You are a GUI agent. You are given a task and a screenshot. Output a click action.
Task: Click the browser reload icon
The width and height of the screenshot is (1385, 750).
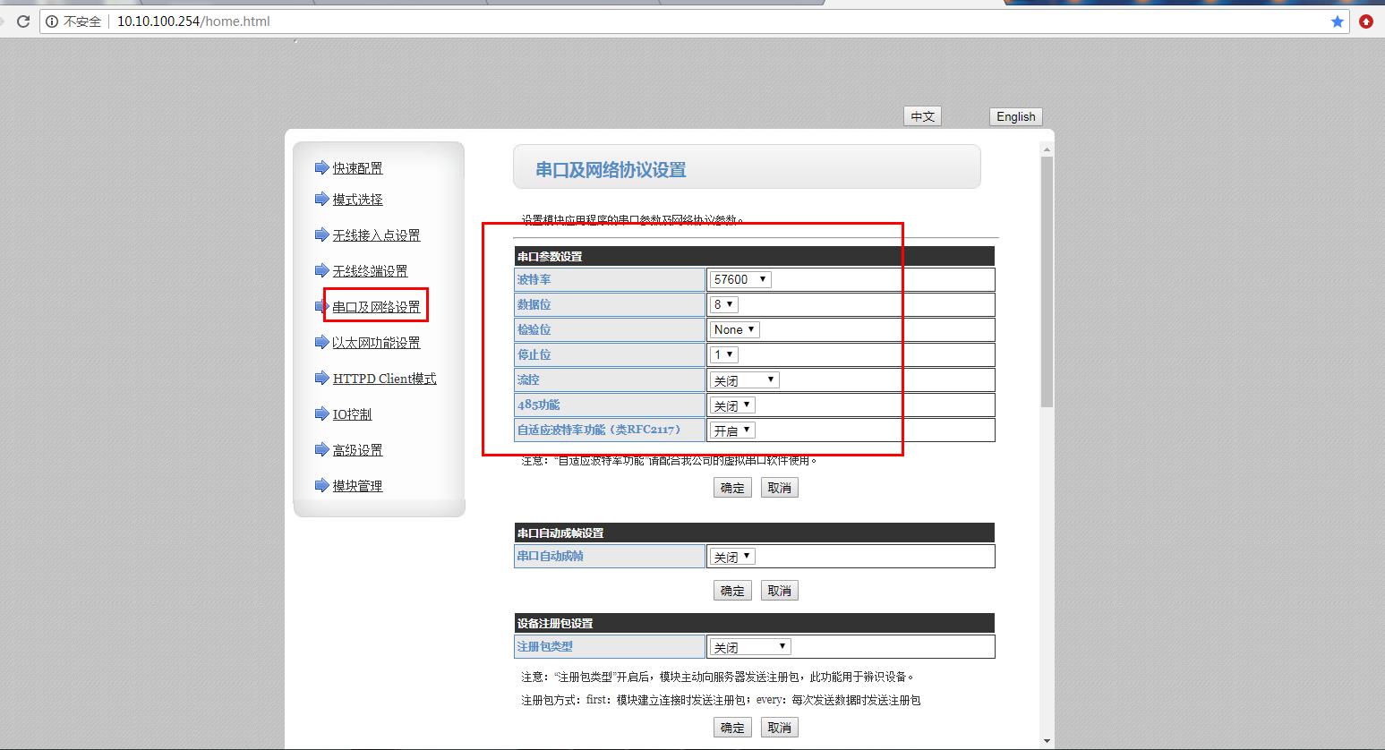(x=23, y=21)
